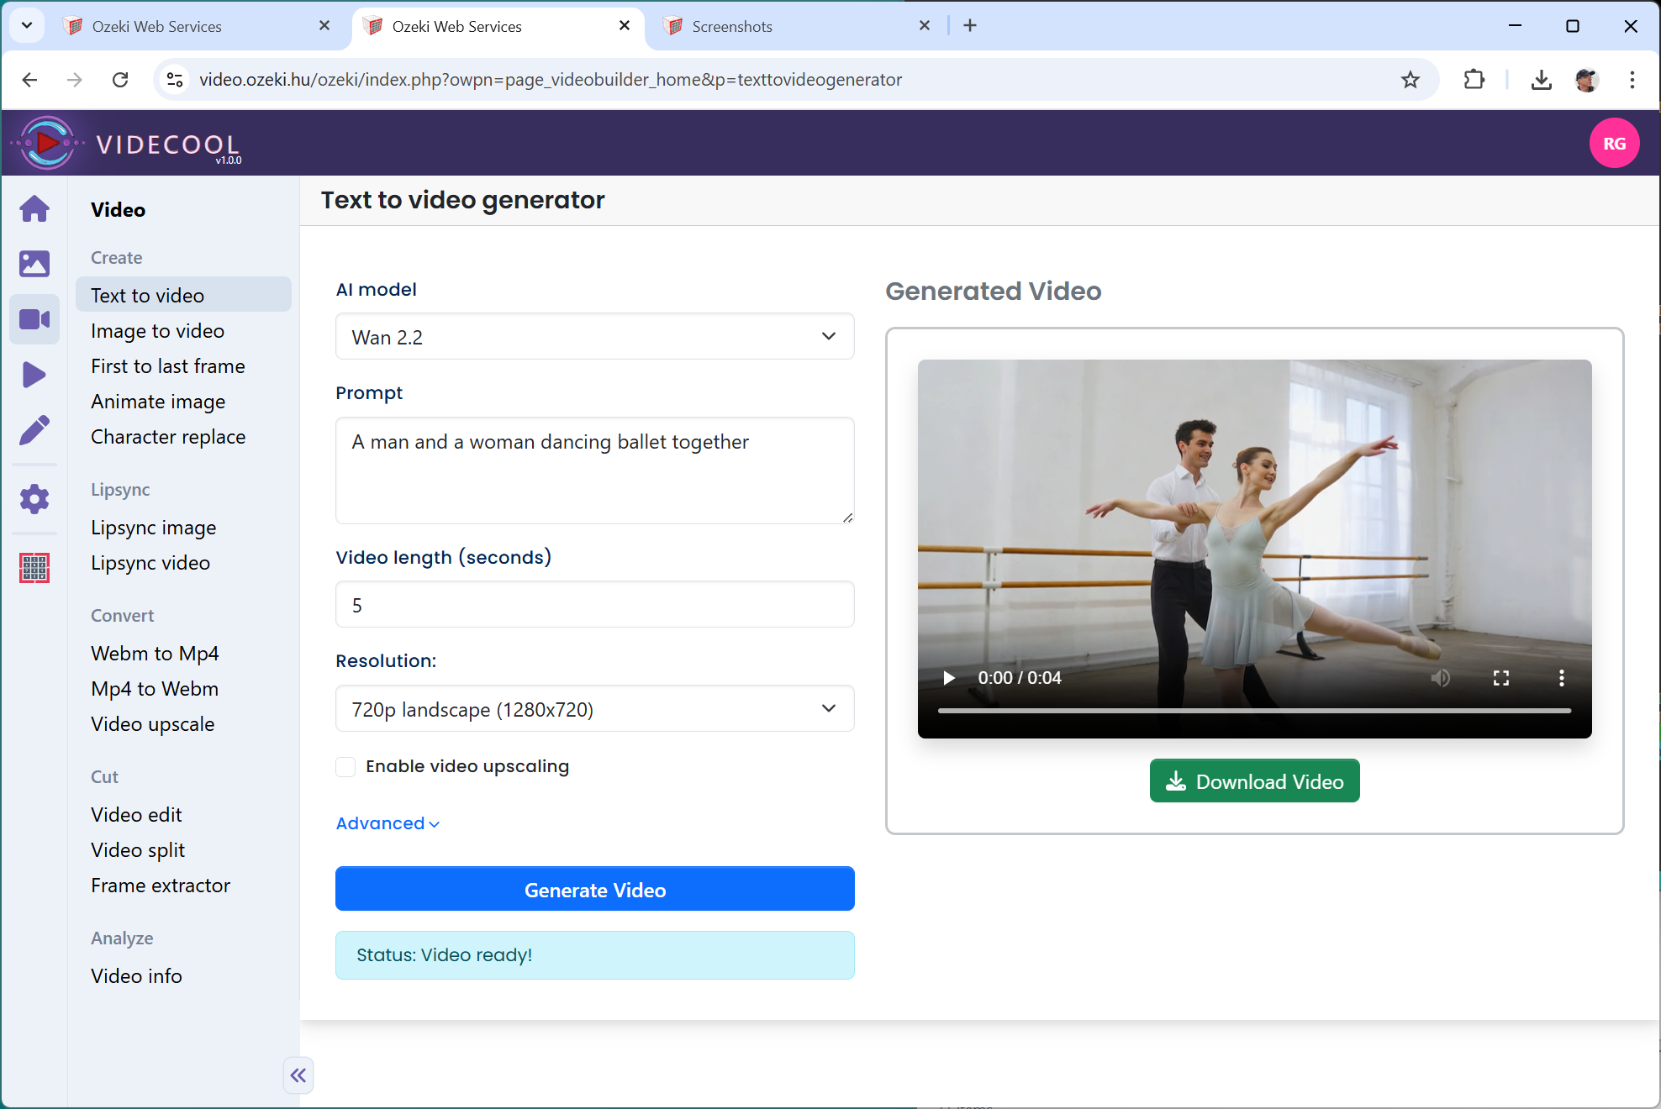Image resolution: width=1661 pixels, height=1109 pixels.
Task: Open the AI model dropdown
Action: pyautogui.click(x=594, y=337)
